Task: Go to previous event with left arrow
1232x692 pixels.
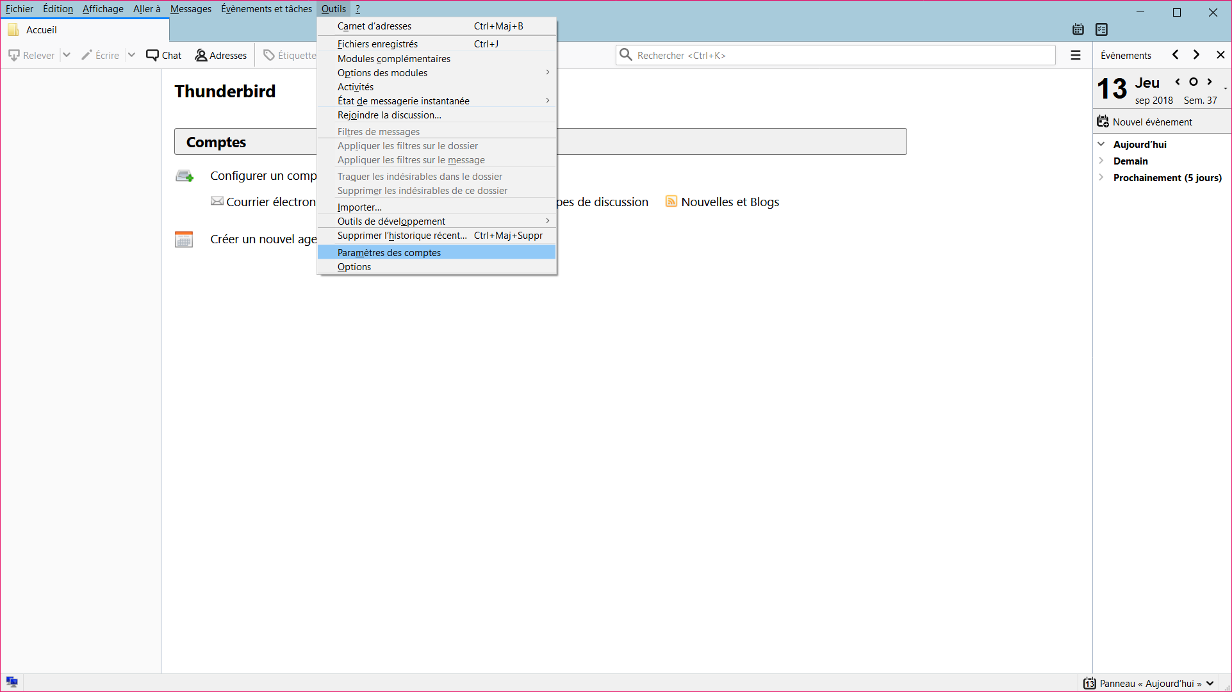Action: [x=1176, y=55]
